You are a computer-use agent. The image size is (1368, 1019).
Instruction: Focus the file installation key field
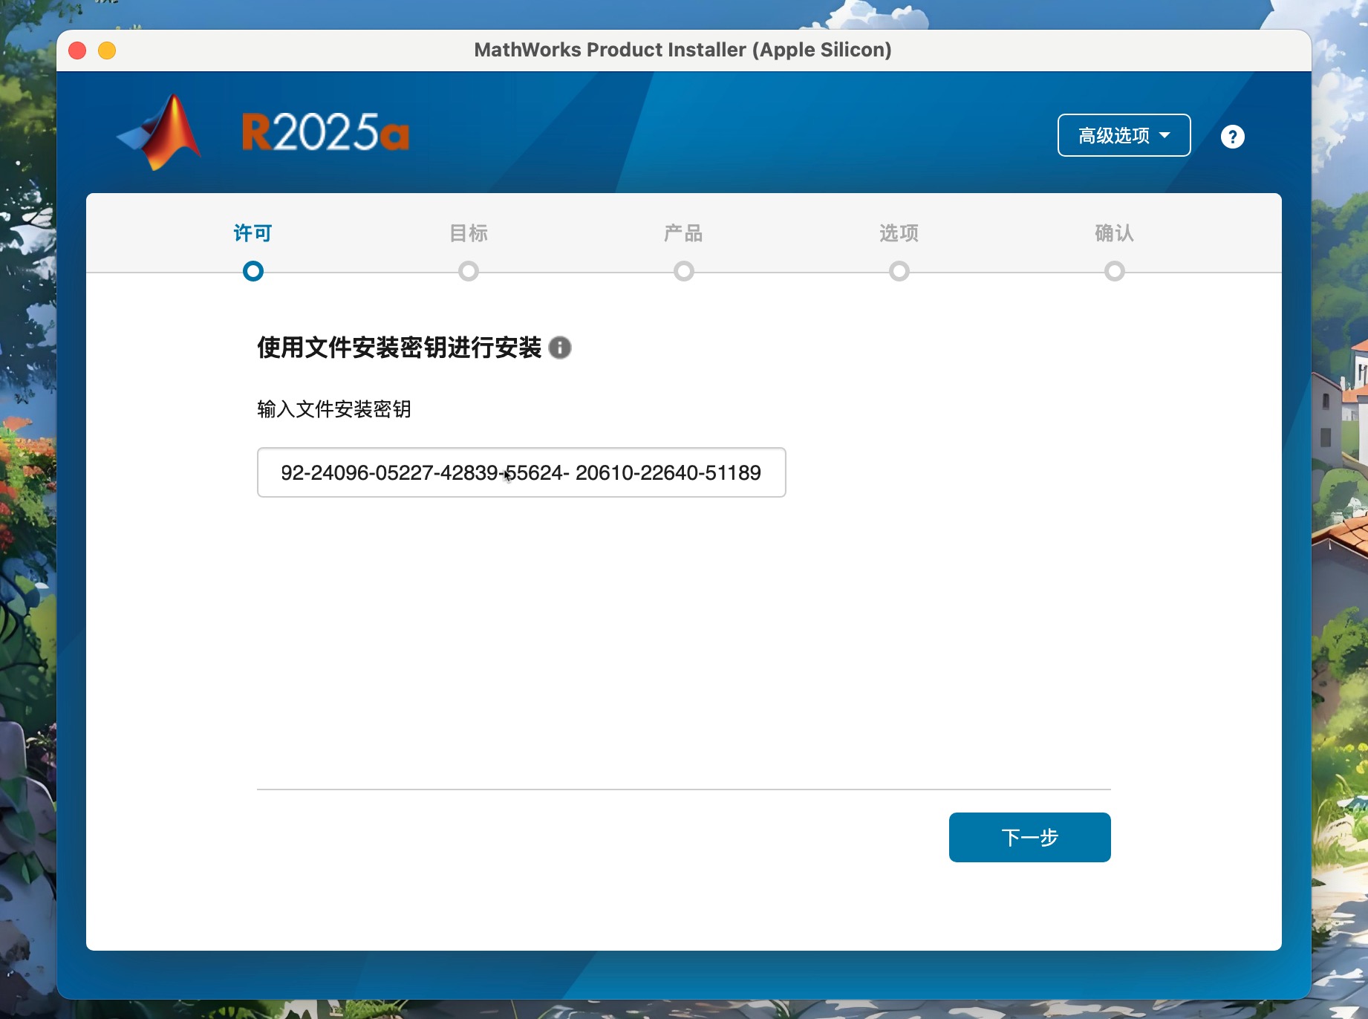521,472
